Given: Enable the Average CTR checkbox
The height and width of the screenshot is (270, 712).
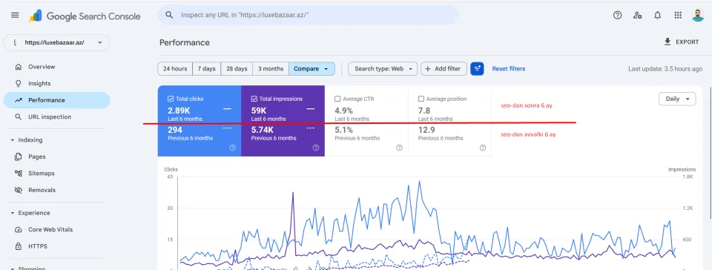Looking at the screenshot, I should (x=337, y=99).
